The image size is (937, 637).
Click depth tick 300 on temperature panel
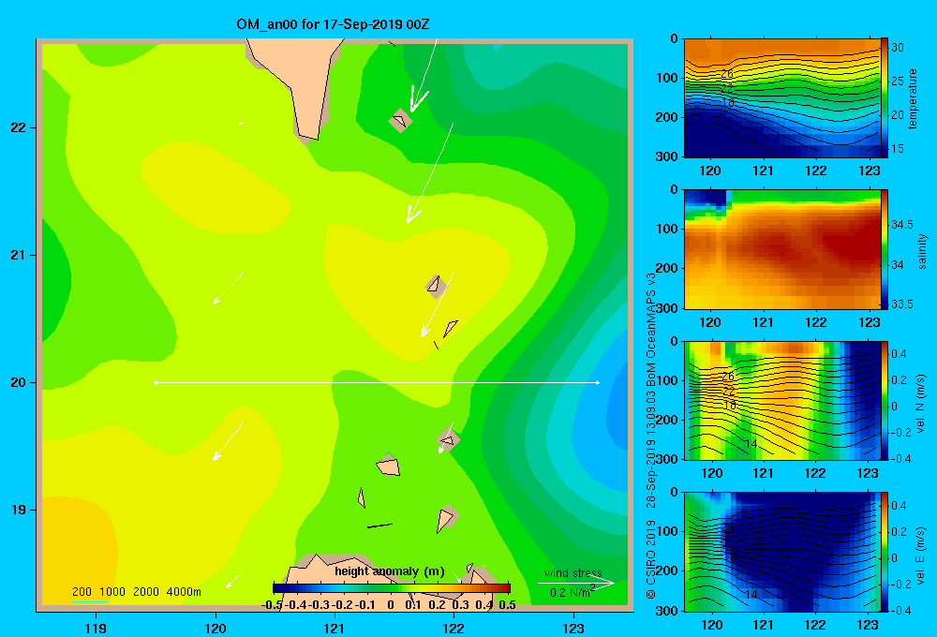pos(666,156)
